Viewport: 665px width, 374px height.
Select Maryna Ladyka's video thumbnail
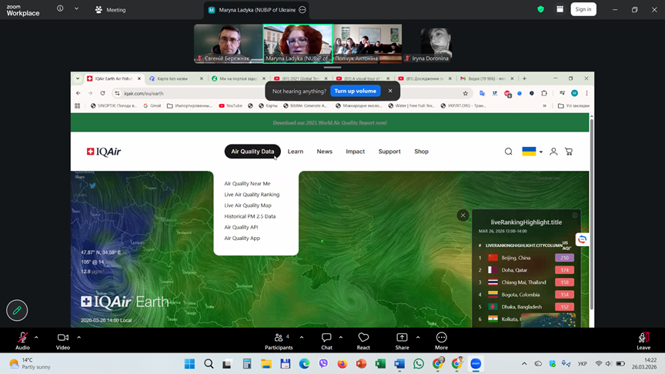[x=298, y=43]
